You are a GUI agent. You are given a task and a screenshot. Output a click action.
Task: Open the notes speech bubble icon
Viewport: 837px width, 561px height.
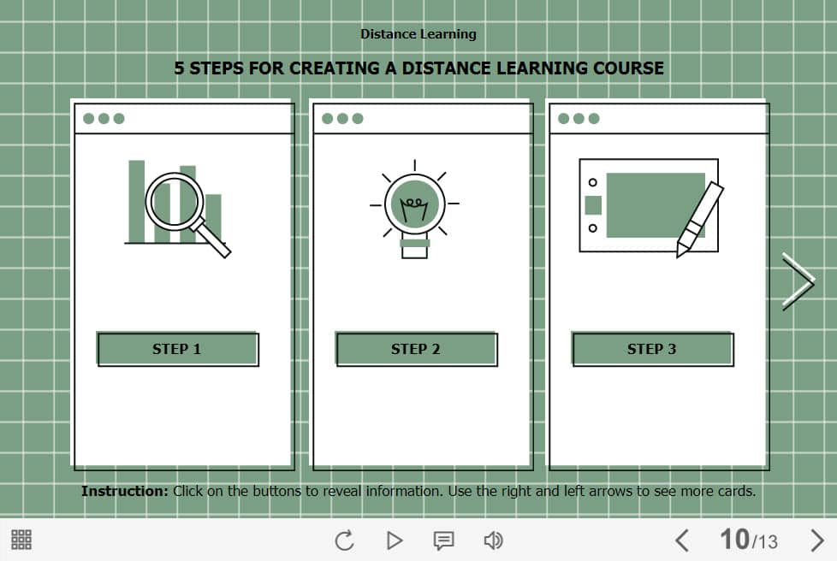[443, 540]
